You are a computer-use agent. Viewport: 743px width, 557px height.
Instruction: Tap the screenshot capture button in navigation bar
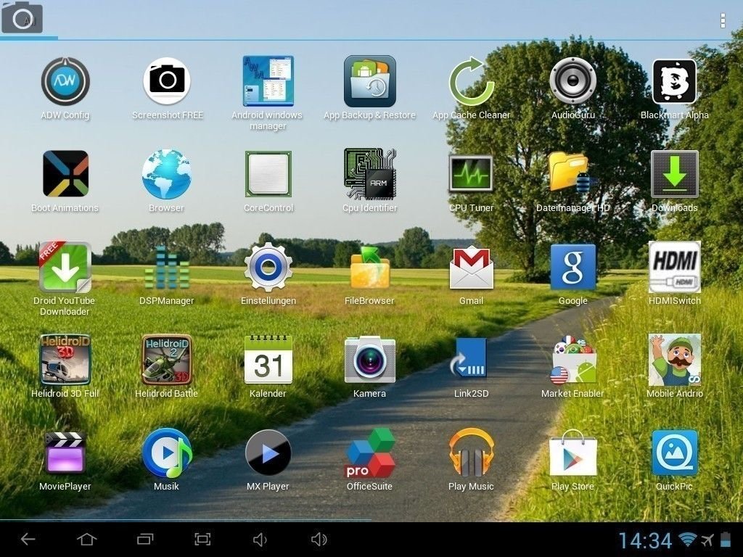coord(203,539)
